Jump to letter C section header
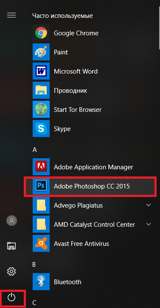Screen dimensions: 160x308 [34, 303]
